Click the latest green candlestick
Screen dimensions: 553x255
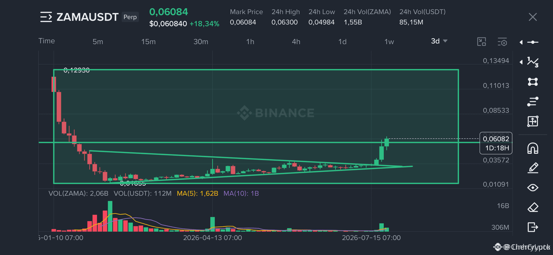[x=387, y=143]
